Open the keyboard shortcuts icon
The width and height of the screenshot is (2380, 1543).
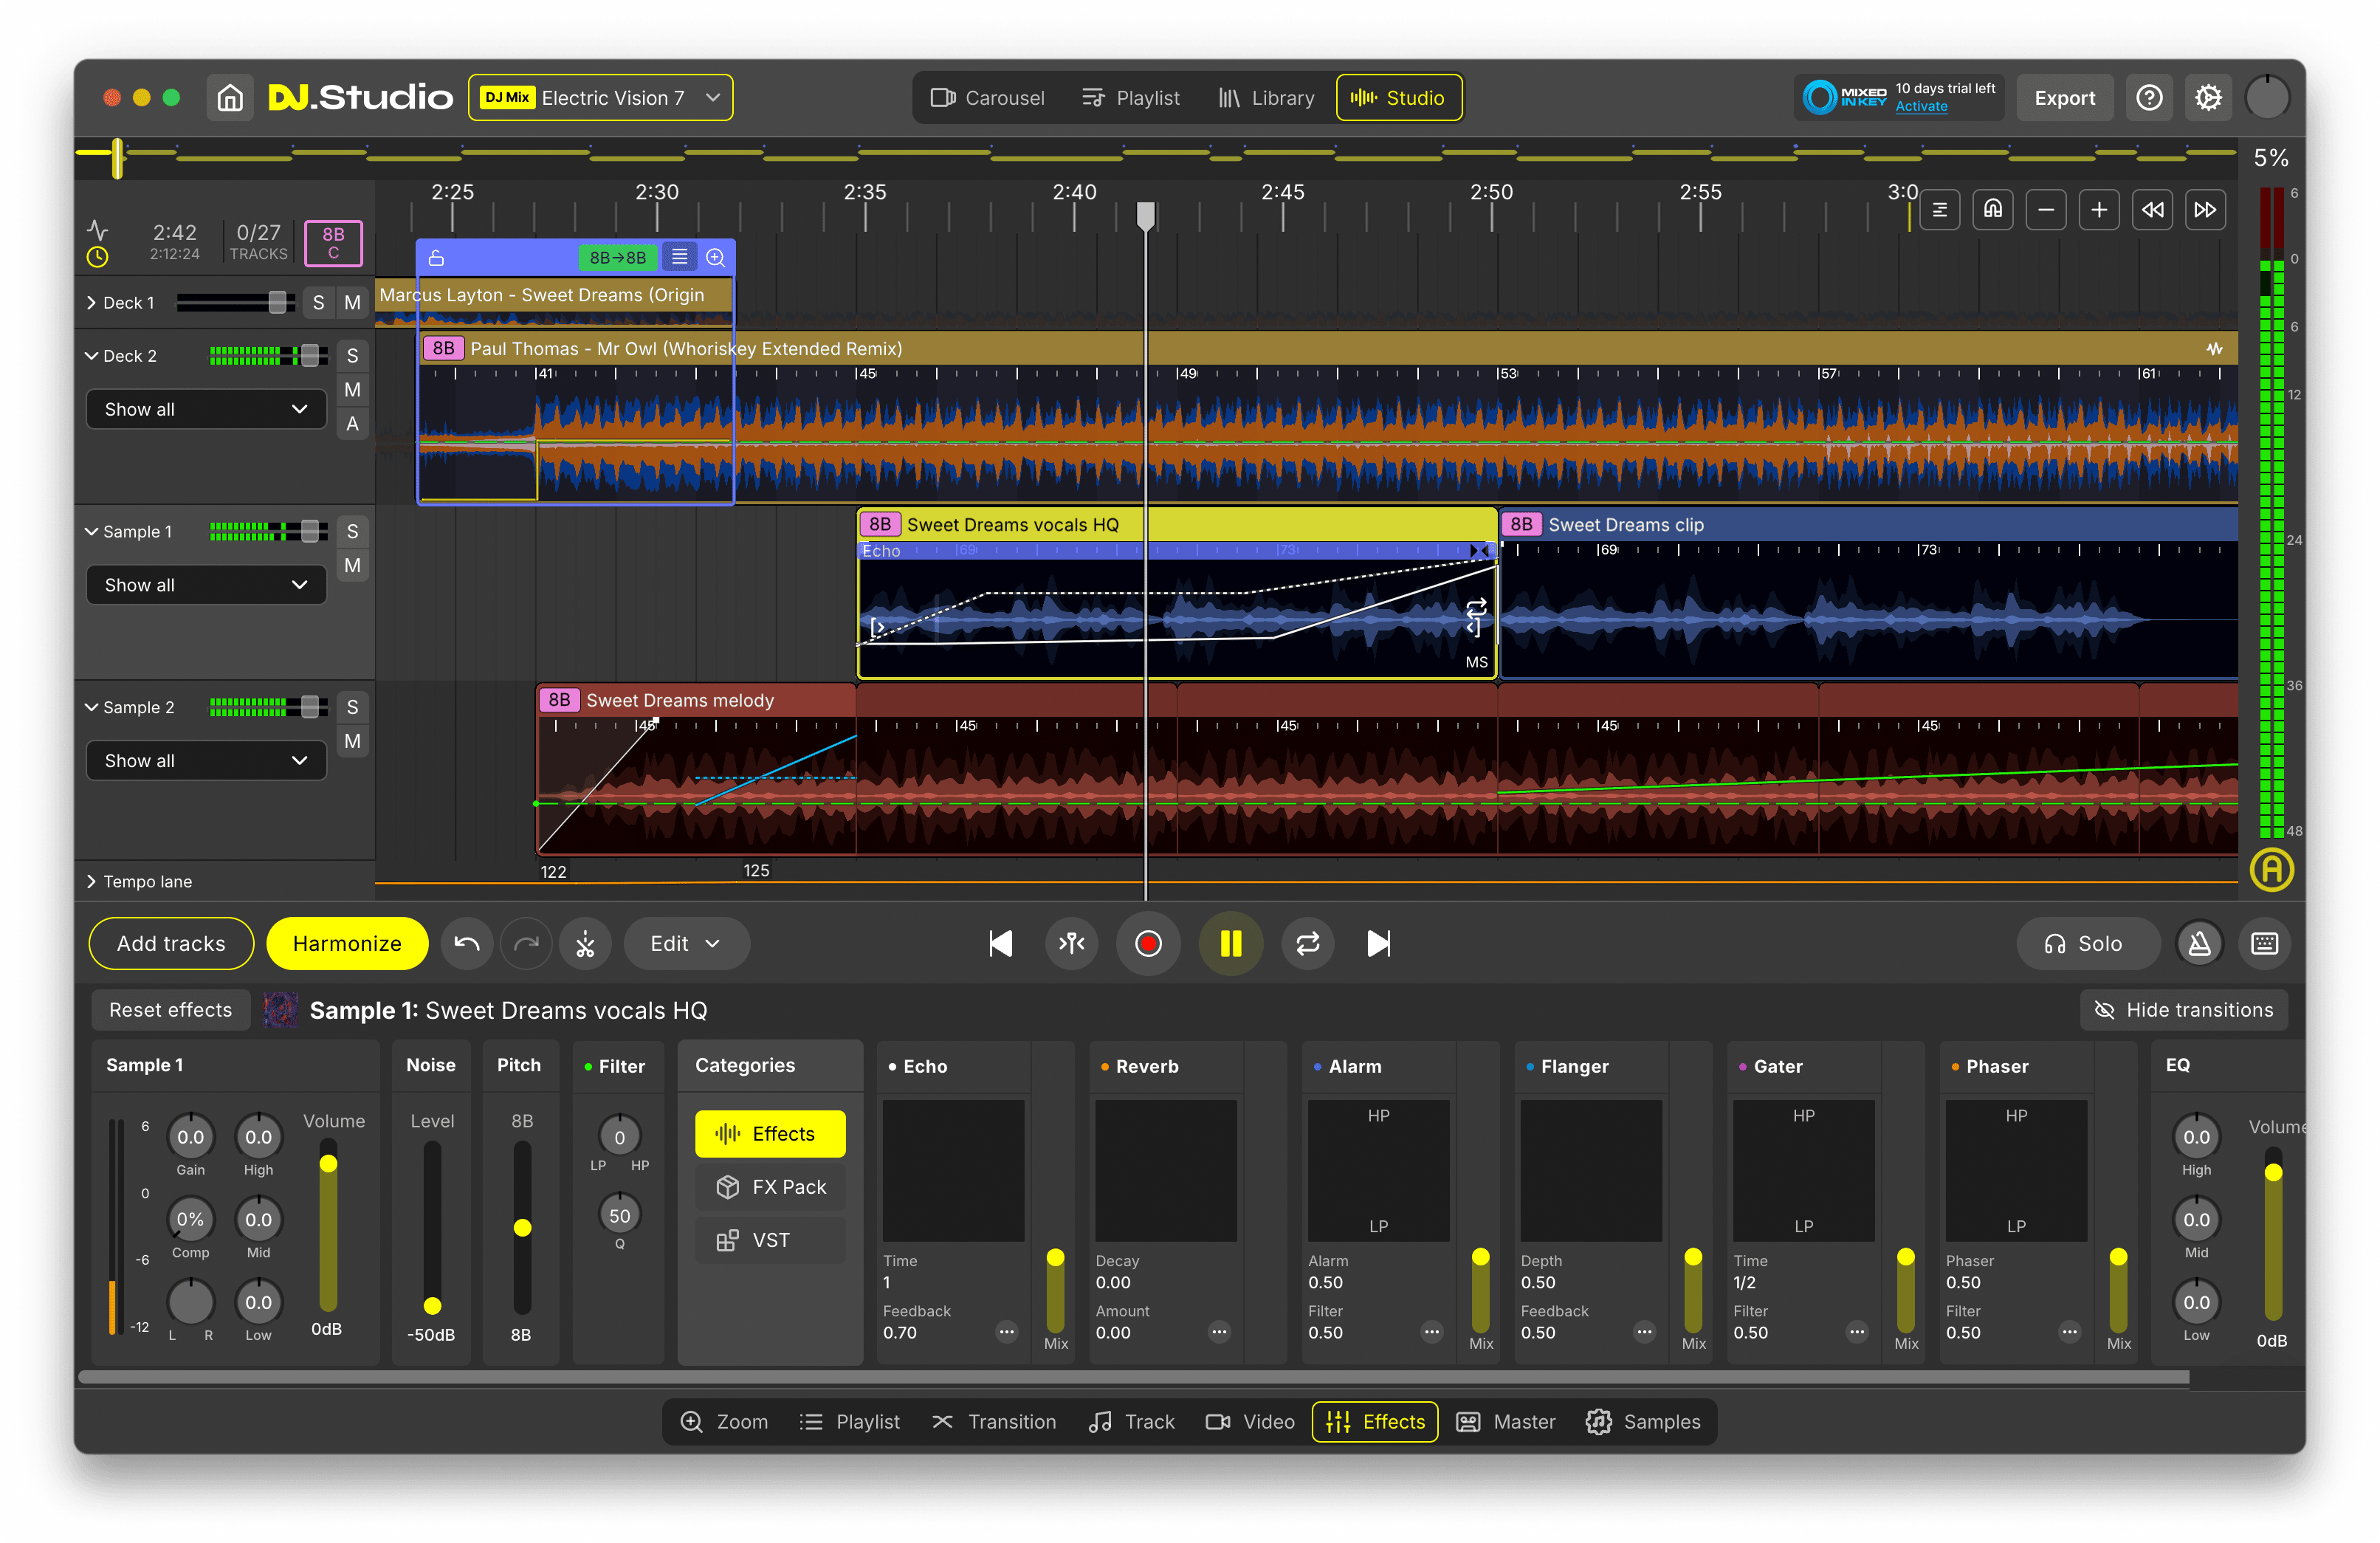click(2265, 943)
